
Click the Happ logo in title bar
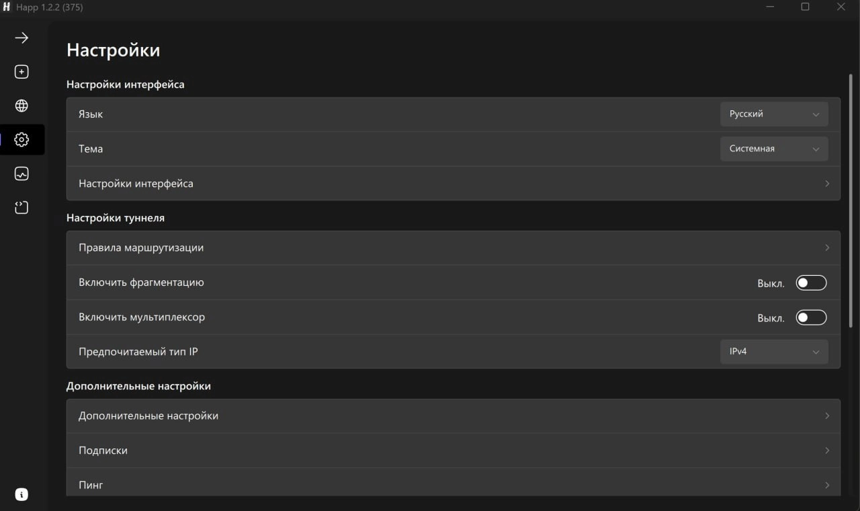pos(7,7)
